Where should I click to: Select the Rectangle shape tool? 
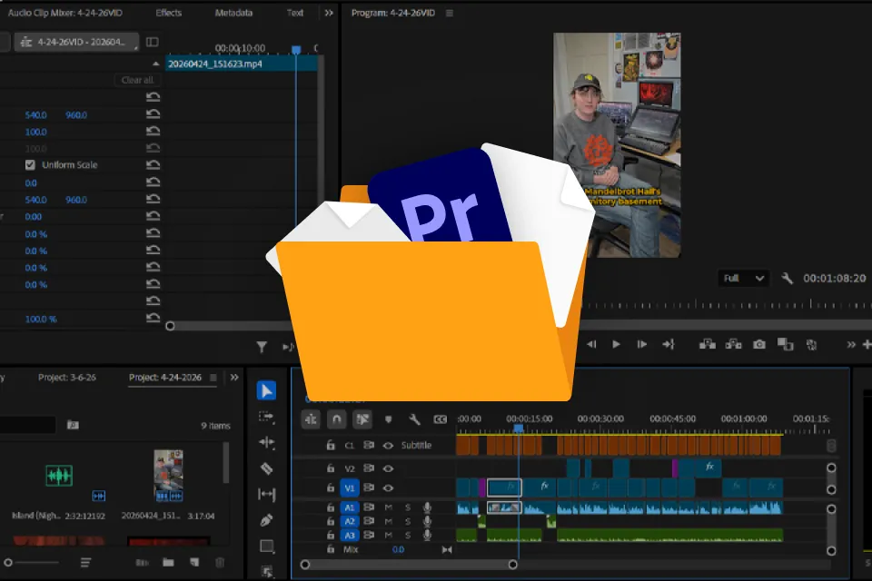(267, 546)
